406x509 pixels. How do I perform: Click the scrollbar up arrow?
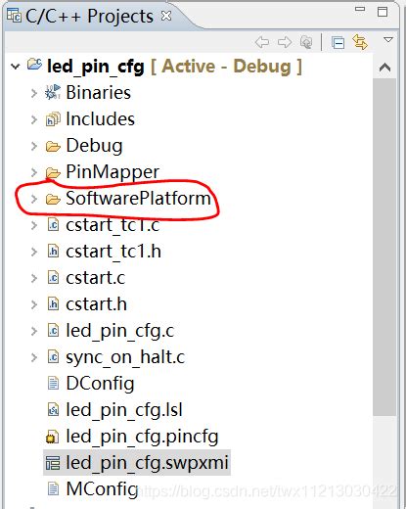pos(384,68)
